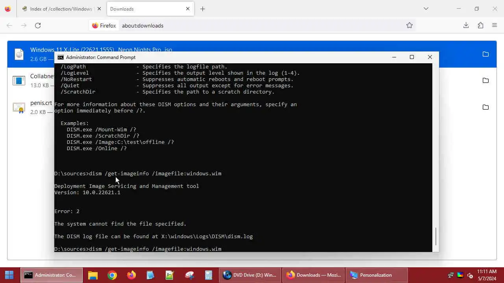The width and height of the screenshot is (504, 283).
Task: Expand the list all tabs dropdown arrow
Action: coord(426,9)
